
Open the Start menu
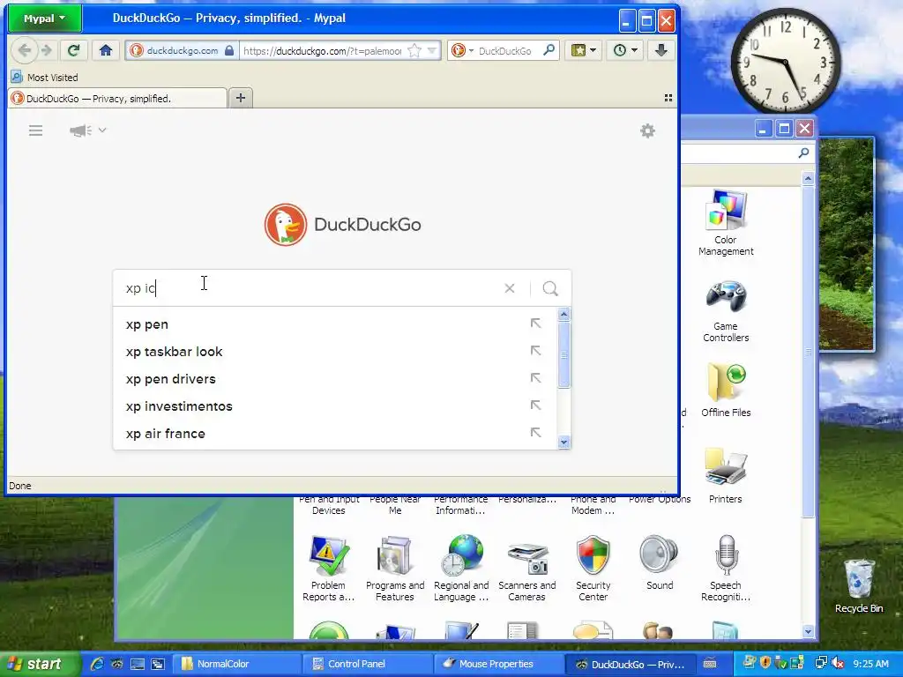point(39,664)
